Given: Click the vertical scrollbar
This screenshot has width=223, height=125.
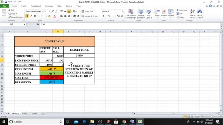Looking at the screenshot, I should [x=221, y=69].
